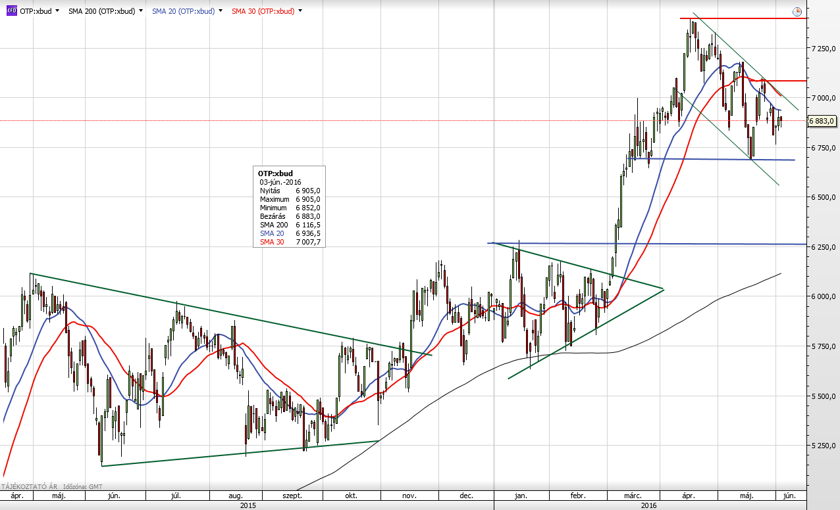Open the clock time-settings icon
The width and height of the screenshot is (840, 510).
(797, 11)
